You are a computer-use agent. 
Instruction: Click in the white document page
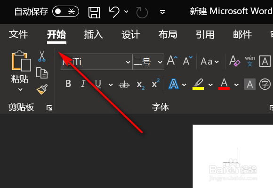(233, 156)
